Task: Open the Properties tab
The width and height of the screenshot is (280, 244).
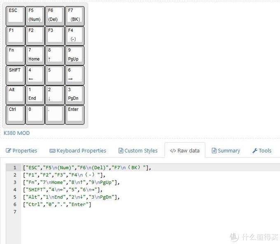Action: (x=21, y=151)
